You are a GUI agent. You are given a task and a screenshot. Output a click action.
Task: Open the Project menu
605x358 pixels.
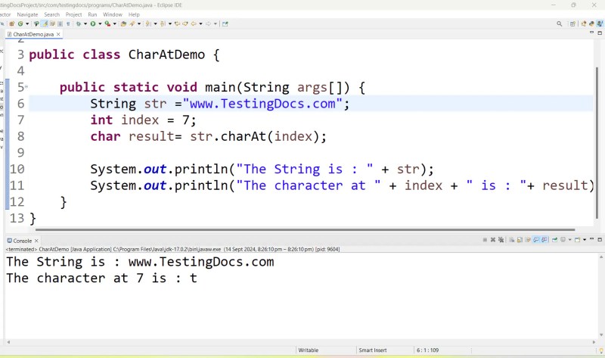pyautogui.click(x=73, y=14)
